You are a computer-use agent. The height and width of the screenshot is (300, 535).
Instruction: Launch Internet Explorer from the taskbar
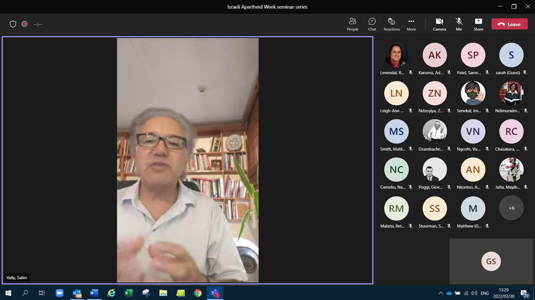tap(111, 293)
